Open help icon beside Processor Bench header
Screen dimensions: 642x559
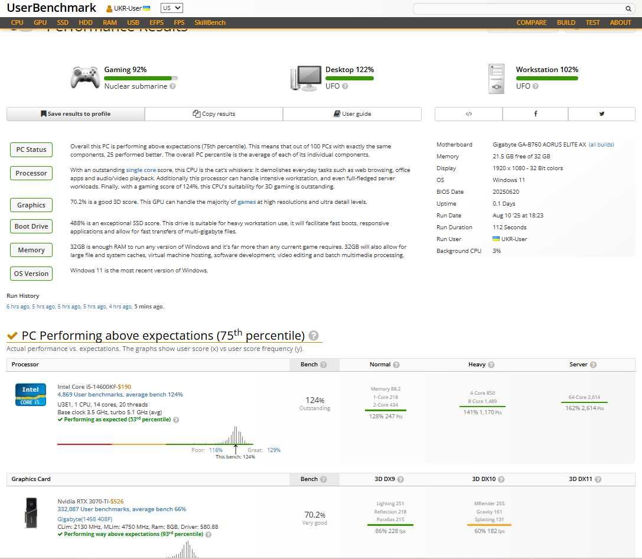click(x=324, y=365)
